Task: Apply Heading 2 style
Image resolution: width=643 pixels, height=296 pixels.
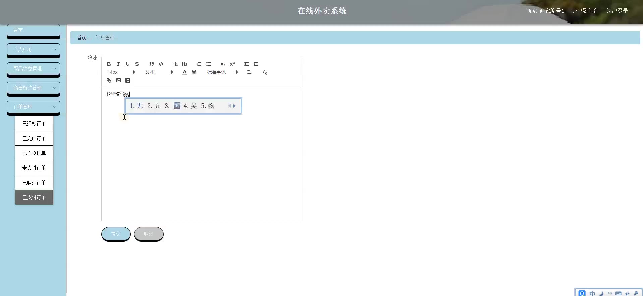Action: 184,64
